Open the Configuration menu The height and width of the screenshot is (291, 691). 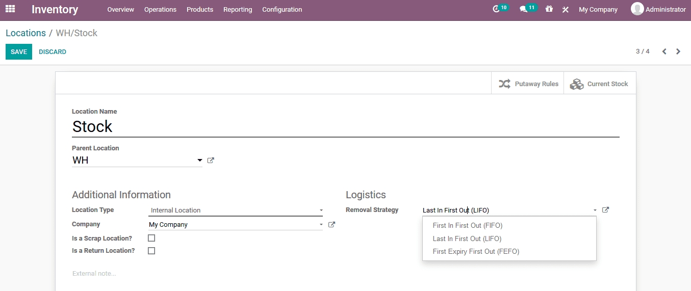282,10
